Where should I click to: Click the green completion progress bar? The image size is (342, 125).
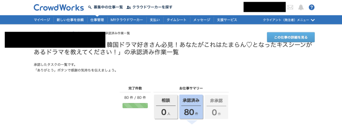pos(135,106)
